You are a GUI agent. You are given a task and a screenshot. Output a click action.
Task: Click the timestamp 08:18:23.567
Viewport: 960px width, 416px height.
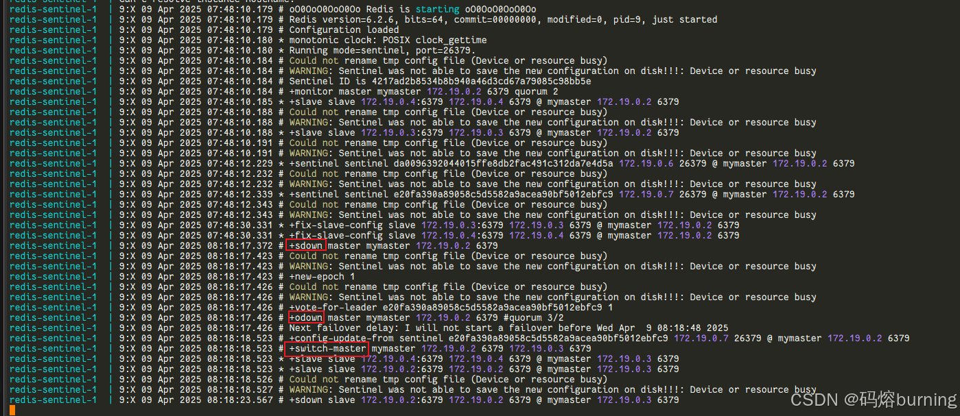[239, 400]
